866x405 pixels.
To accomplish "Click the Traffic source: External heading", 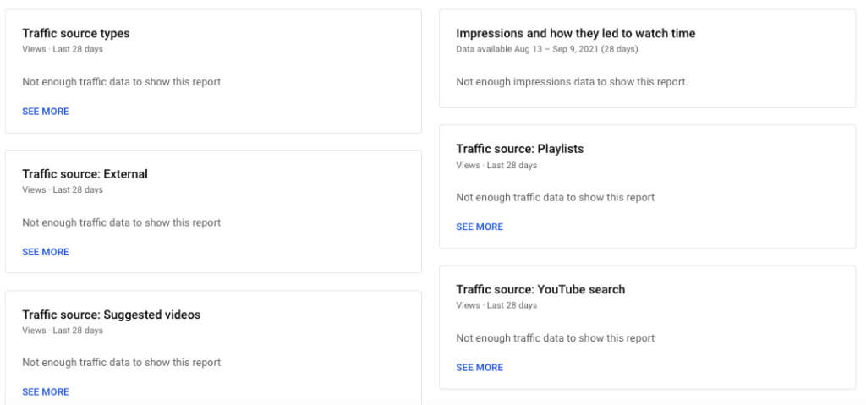I will pos(85,174).
